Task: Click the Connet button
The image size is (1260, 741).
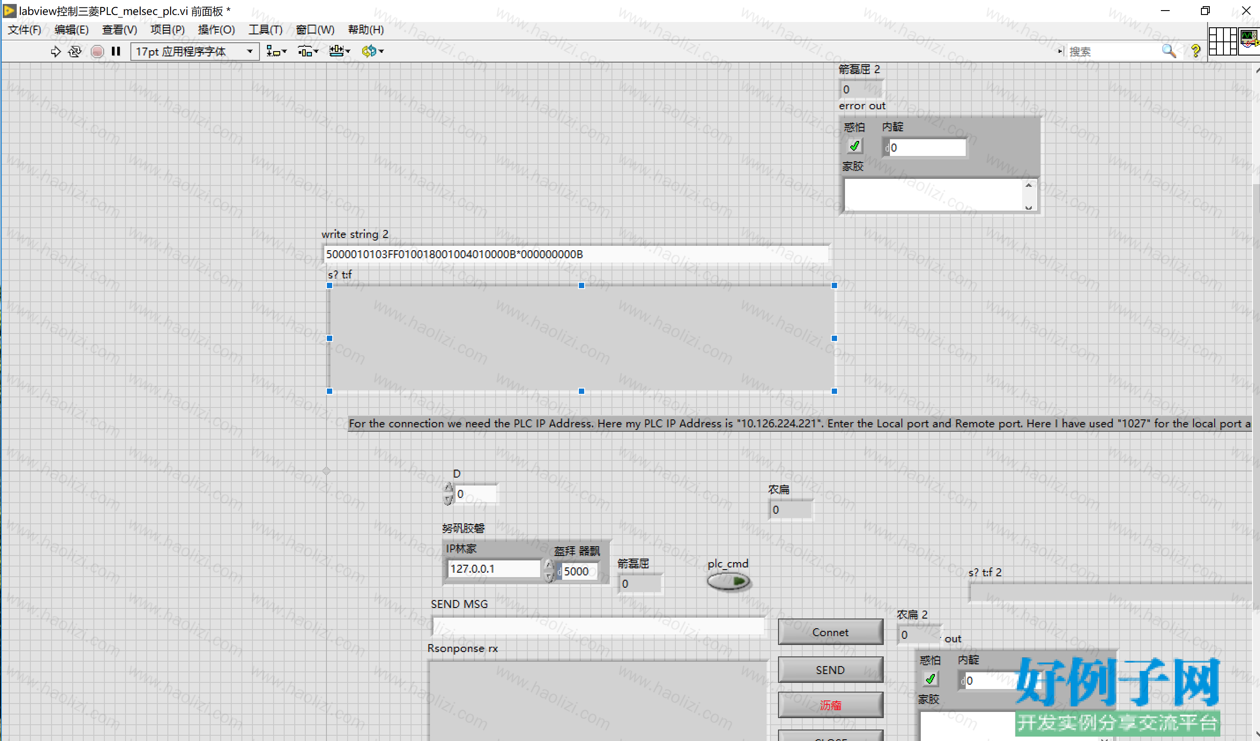Action: pyautogui.click(x=830, y=632)
